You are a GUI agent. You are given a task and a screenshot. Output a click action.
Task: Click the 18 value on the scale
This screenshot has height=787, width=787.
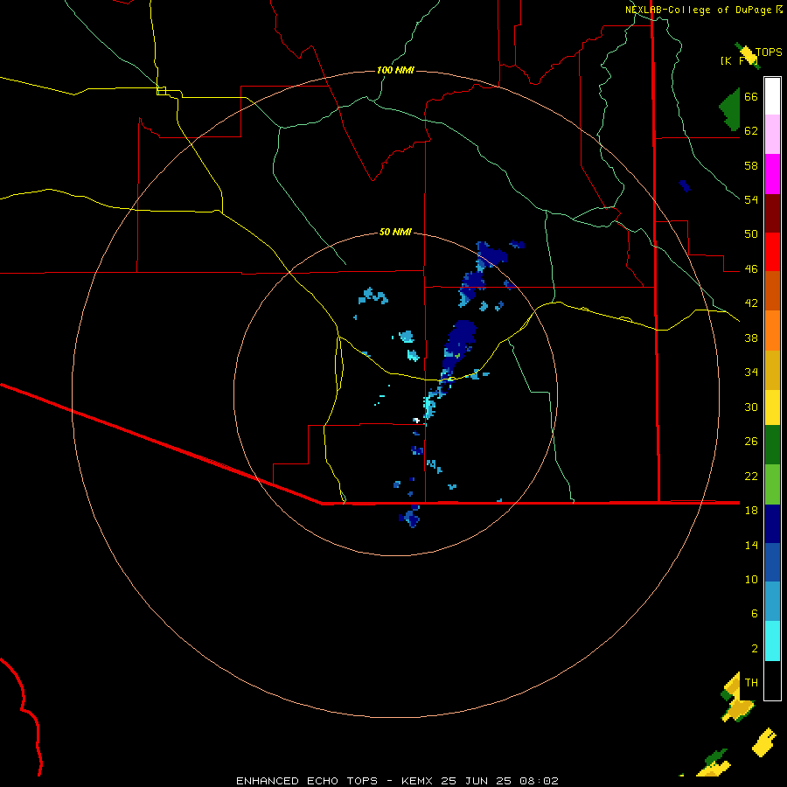(751, 511)
